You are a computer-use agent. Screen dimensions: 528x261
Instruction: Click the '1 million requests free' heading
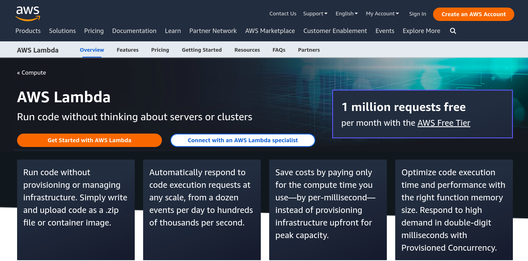point(403,107)
